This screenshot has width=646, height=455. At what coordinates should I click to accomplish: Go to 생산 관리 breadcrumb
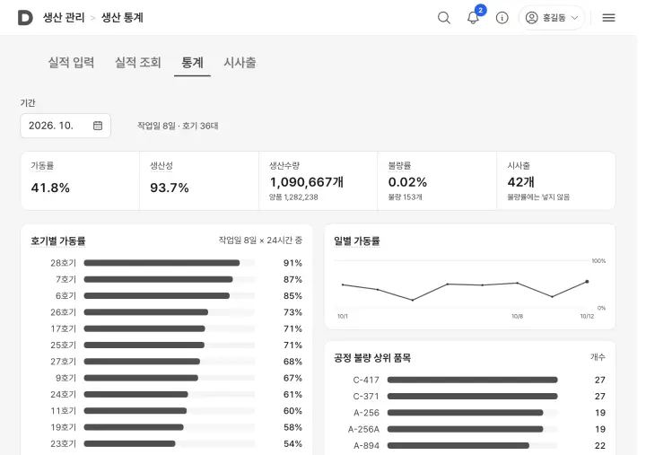[x=64, y=18]
